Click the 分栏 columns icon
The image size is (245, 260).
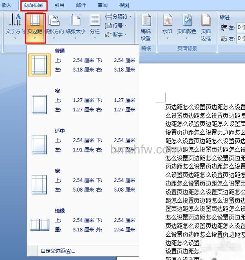95,20
